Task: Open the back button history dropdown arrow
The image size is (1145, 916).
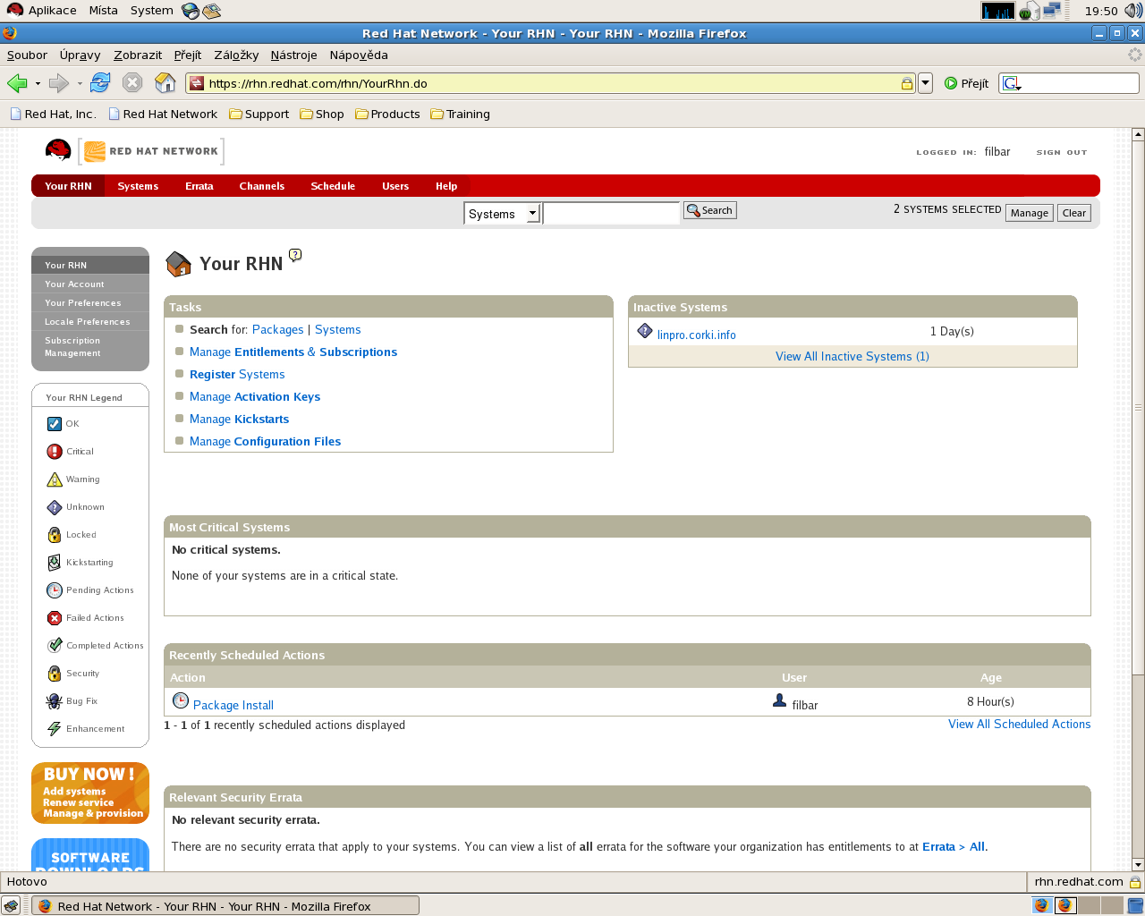Action: click(38, 83)
